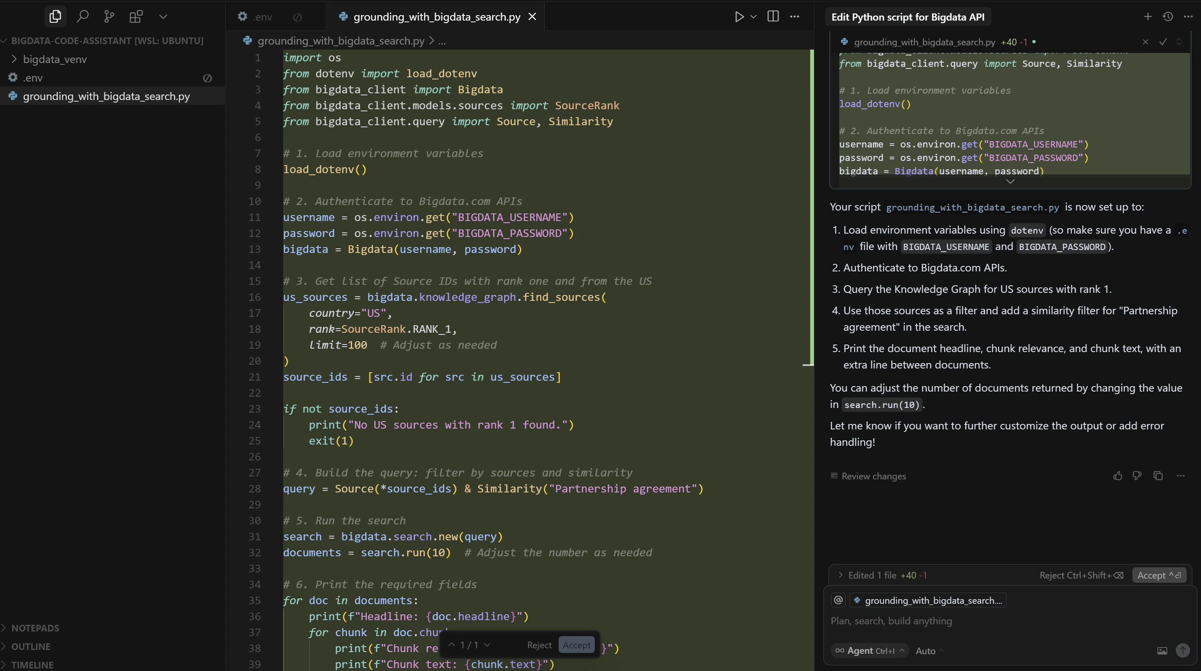Screen dimensions: 1201x671
Task: Click the breadcrumb ellipsis segment
Action: point(442,41)
